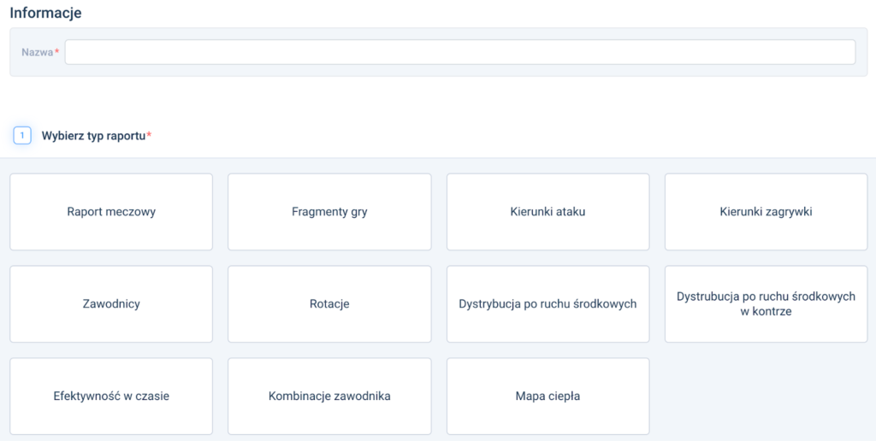Viewport: 876px width, 441px height.
Task: Select the Zawodnicy report type
Action: (111, 304)
